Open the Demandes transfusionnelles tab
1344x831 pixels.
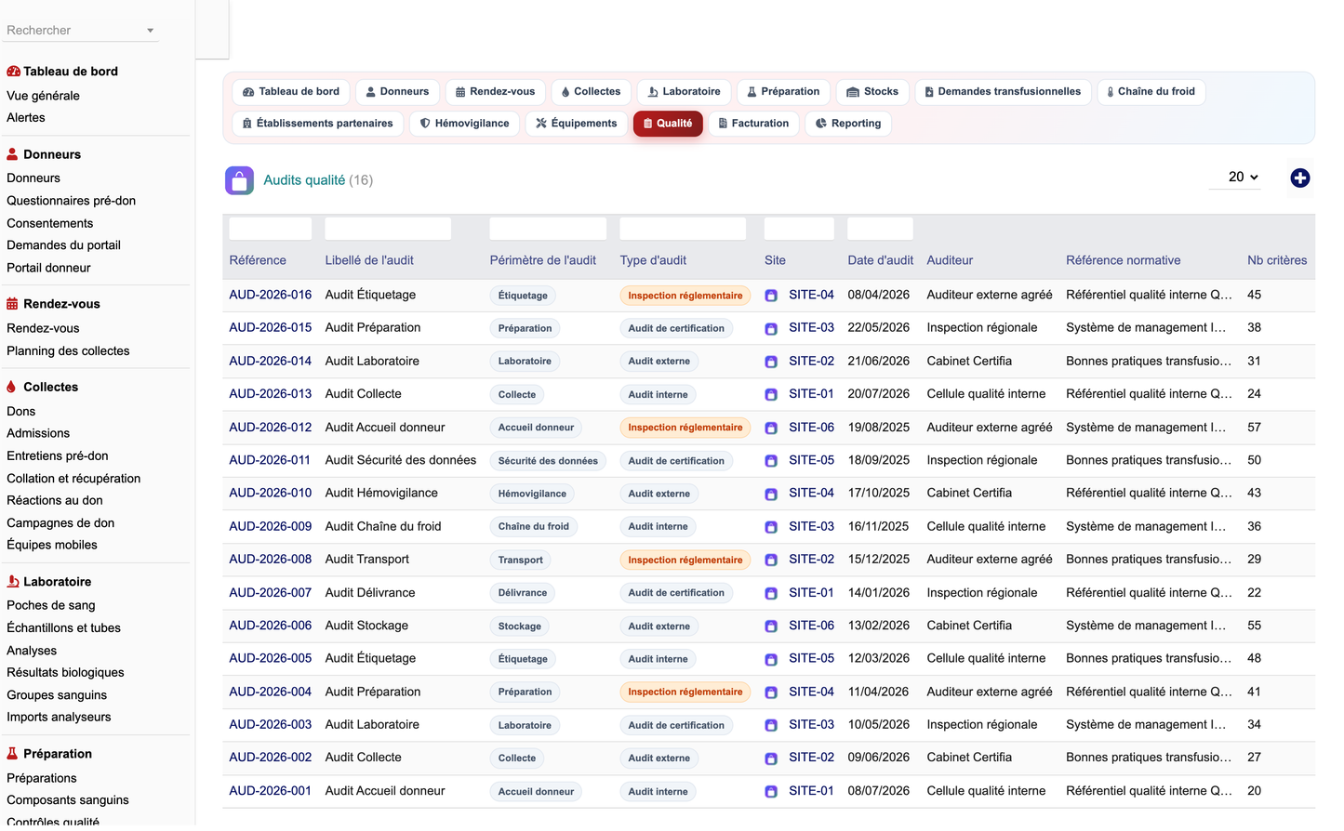coord(1002,92)
